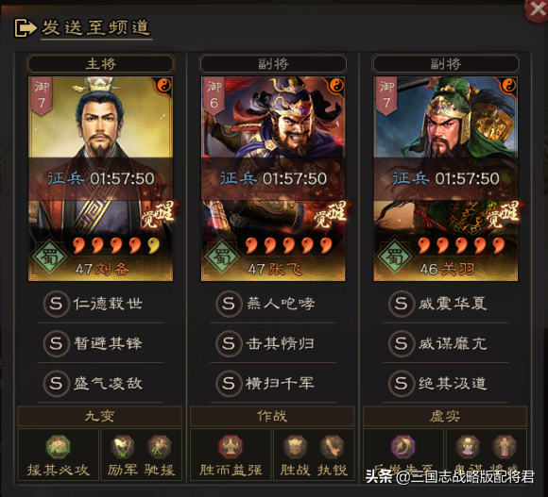Viewport: 548px width, 497px height.
Task: Open the 关羽 vice general card
Action: (x=446, y=178)
